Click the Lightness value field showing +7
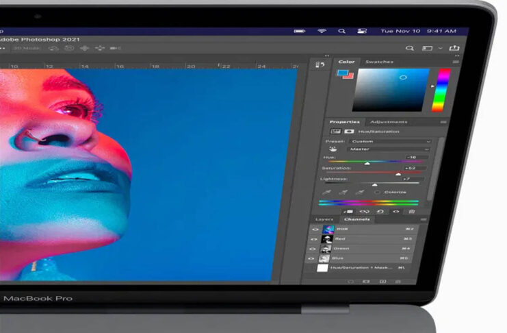 coord(413,179)
